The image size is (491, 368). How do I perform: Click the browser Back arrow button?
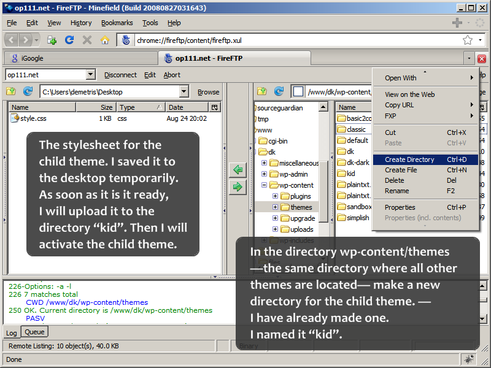12,40
